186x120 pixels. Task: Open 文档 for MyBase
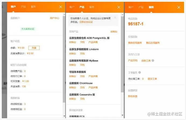[x=82, y=65]
